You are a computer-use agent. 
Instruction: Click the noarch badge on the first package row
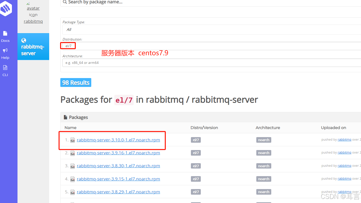[x=264, y=140]
